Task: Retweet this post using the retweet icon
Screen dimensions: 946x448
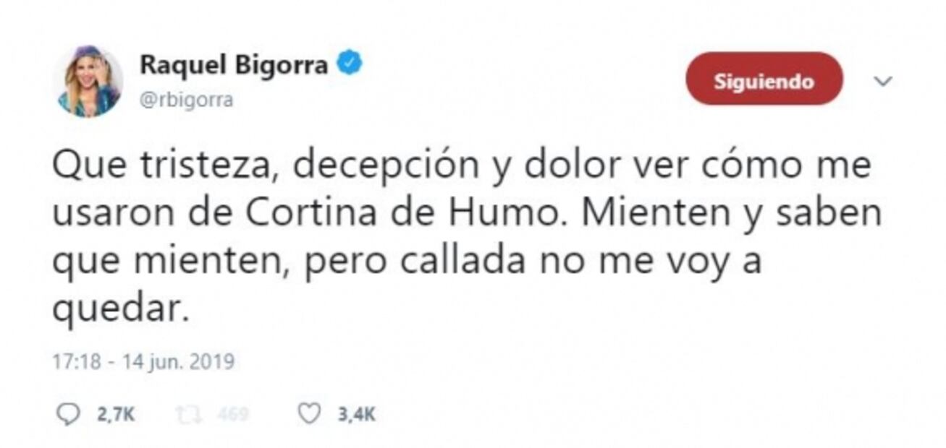Action: pyautogui.click(x=188, y=414)
